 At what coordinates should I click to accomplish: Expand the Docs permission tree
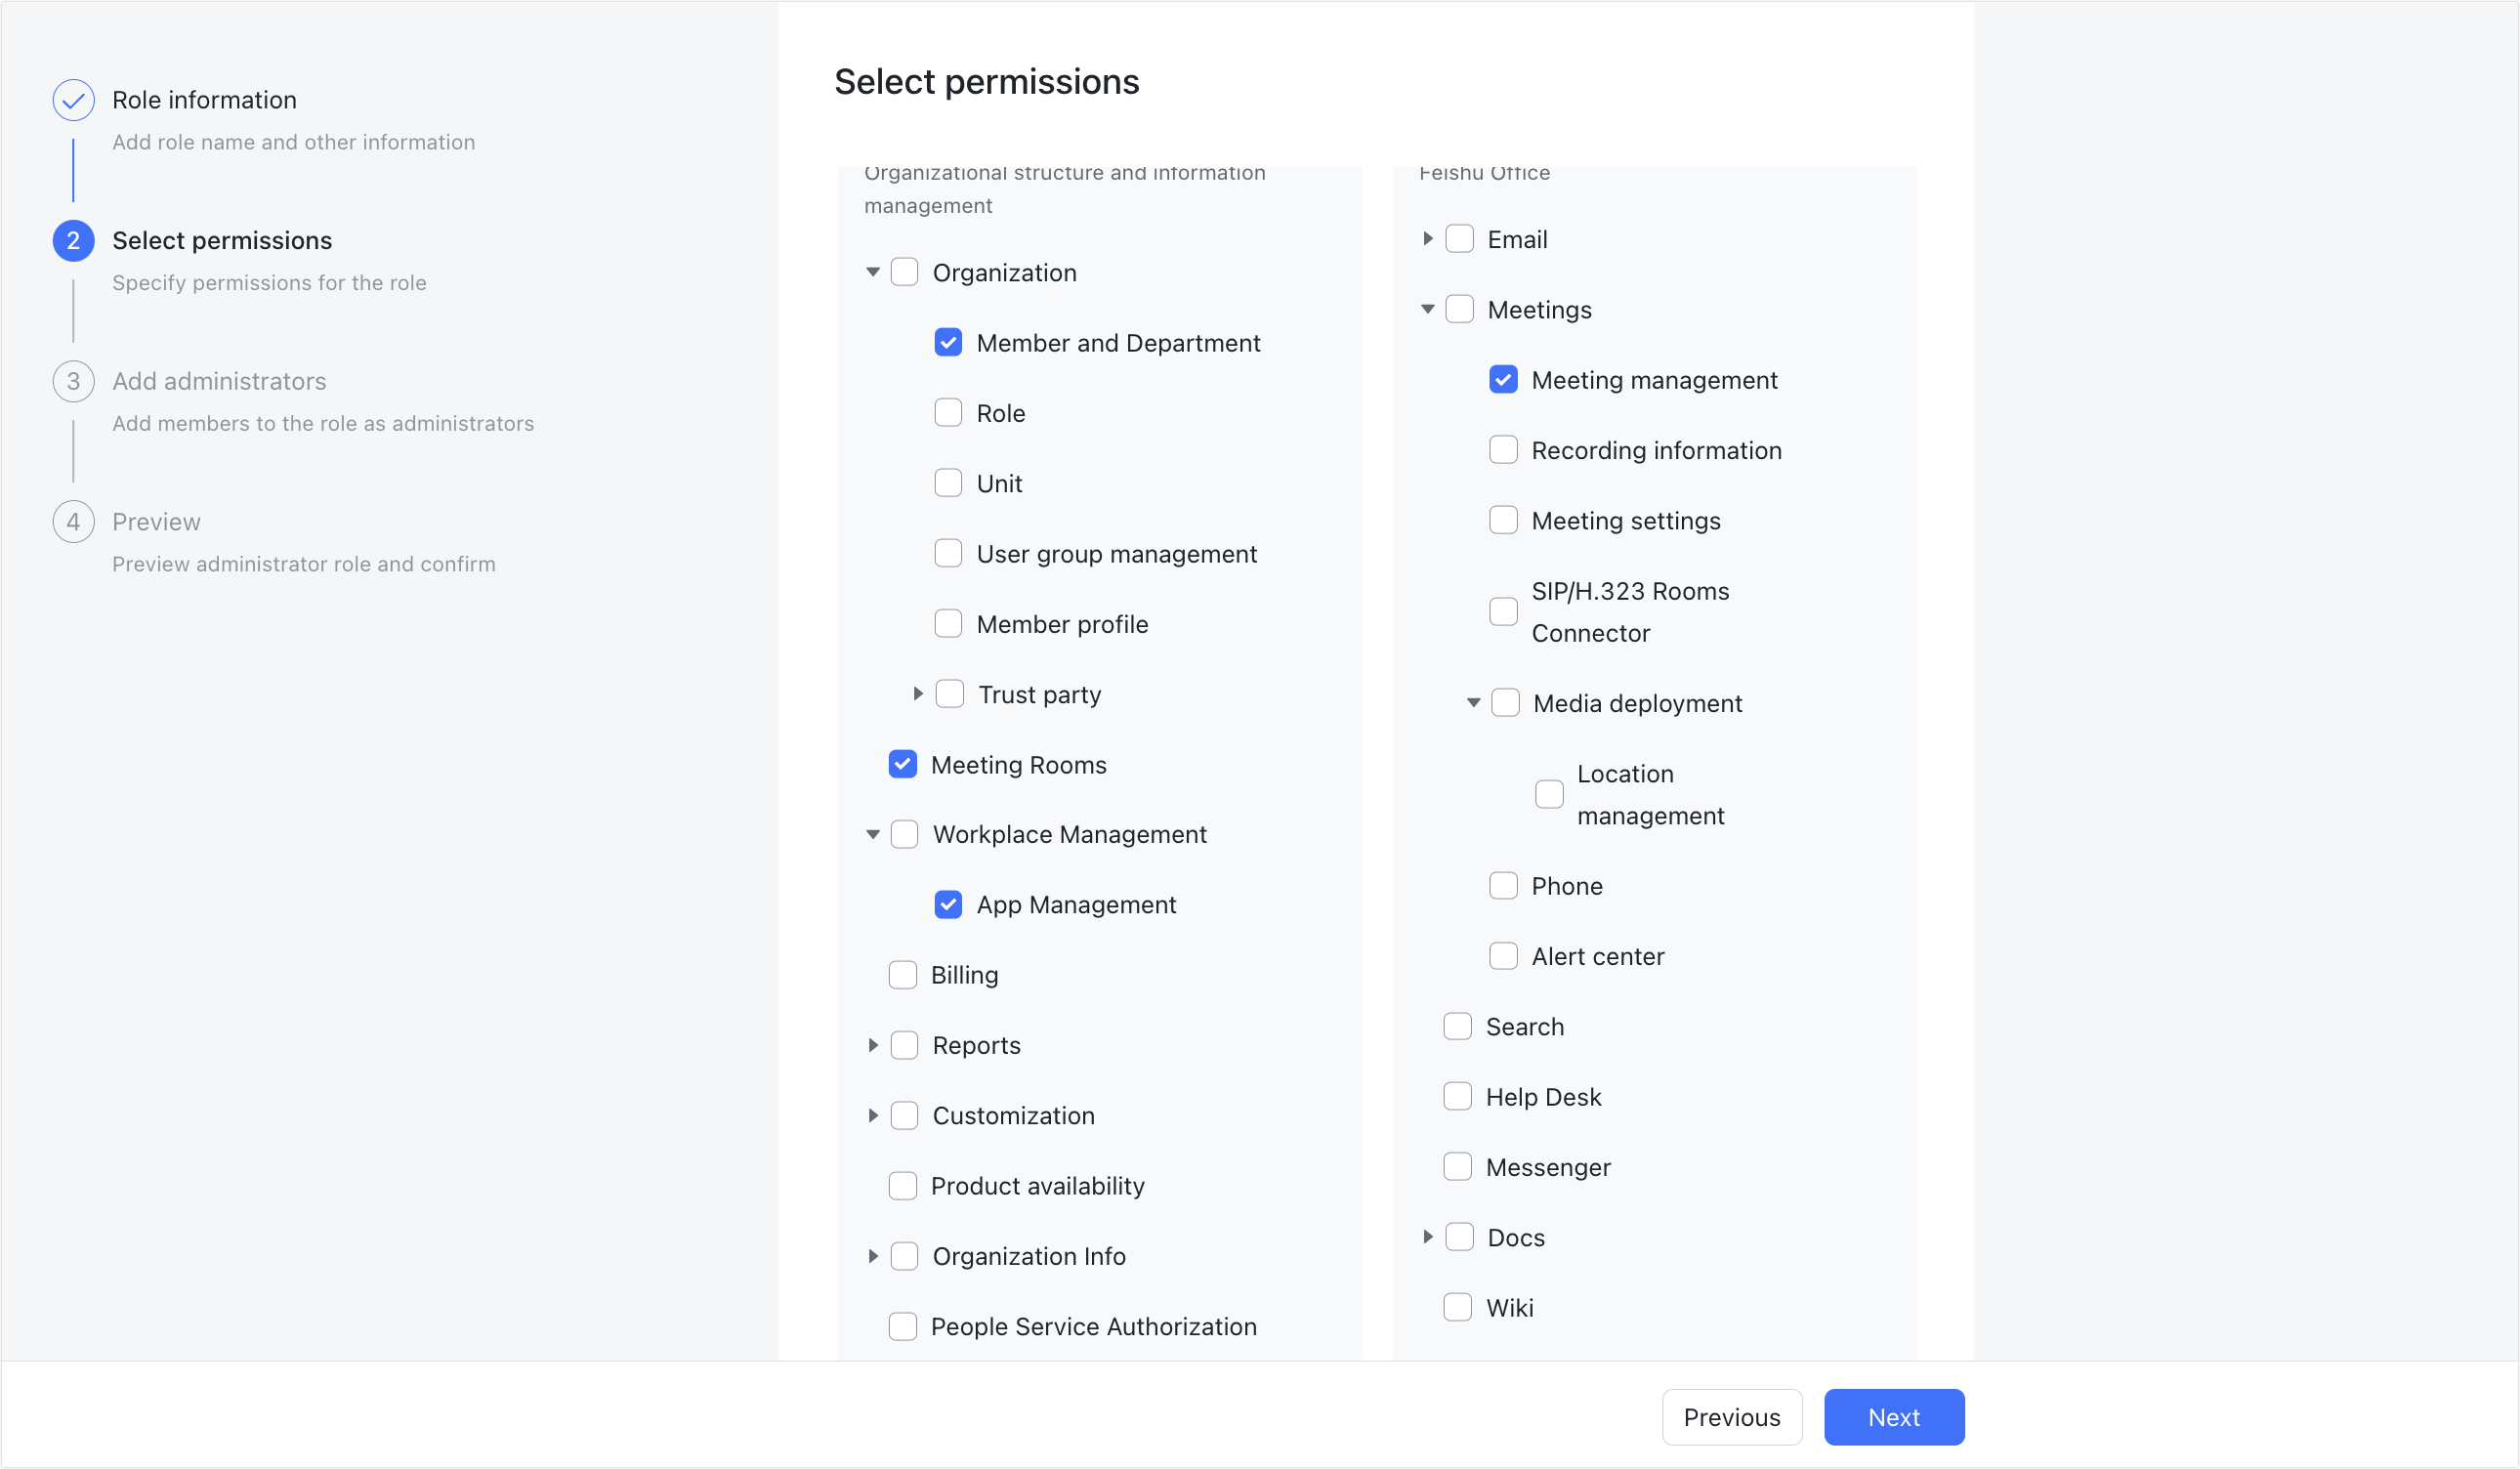[1428, 1237]
